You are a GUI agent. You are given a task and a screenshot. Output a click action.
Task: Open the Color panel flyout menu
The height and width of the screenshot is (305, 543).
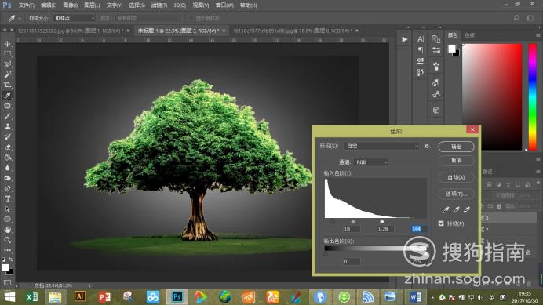pyautogui.click(x=538, y=35)
